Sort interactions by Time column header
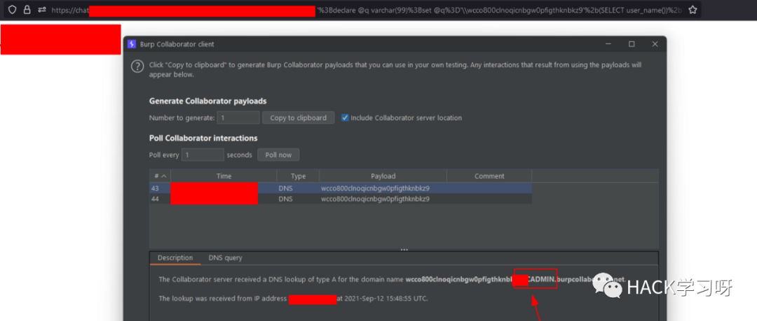This screenshot has height=321, width=757. pyautogui.click(x=224, y=176)
